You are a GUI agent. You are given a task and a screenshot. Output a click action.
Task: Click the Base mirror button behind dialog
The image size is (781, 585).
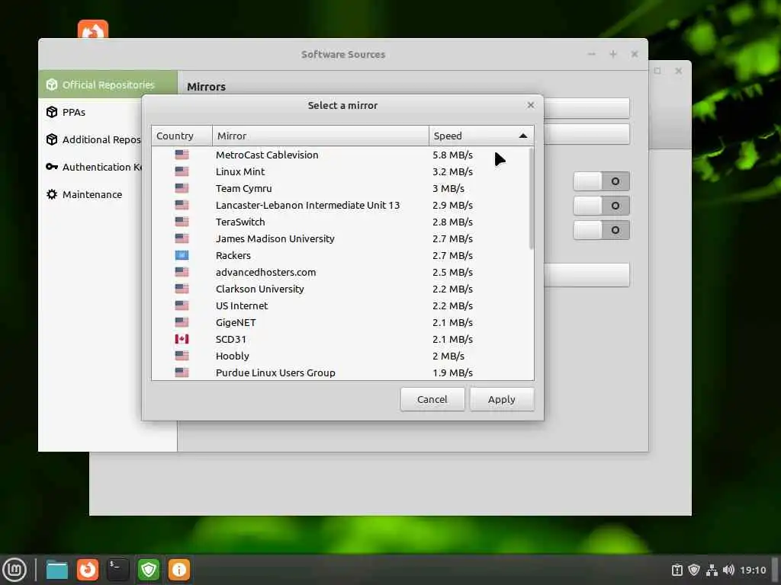tap(587, 134)
